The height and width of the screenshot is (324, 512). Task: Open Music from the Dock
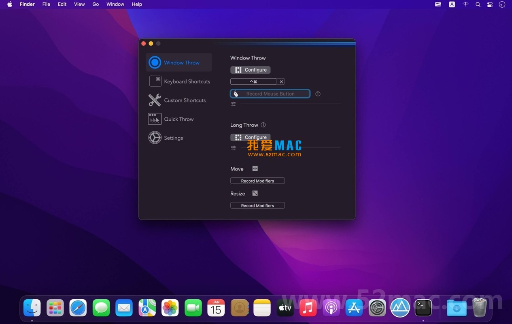308,308
